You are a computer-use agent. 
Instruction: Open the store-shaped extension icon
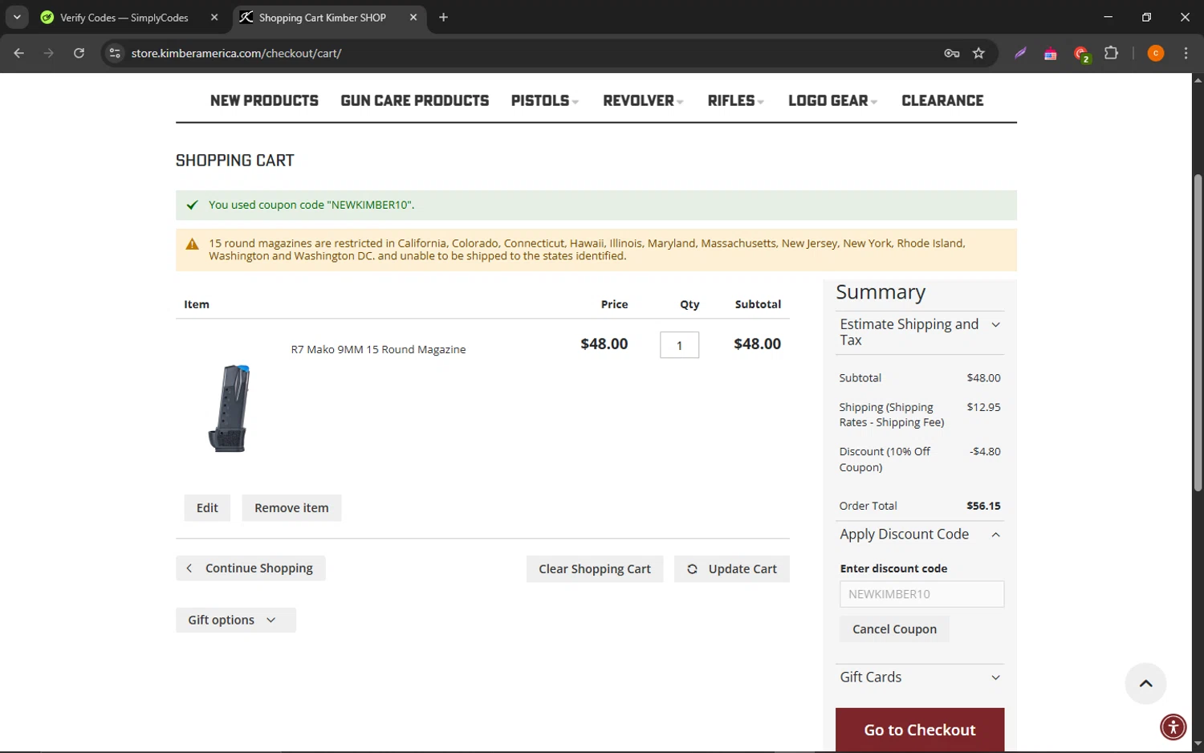1050,54
